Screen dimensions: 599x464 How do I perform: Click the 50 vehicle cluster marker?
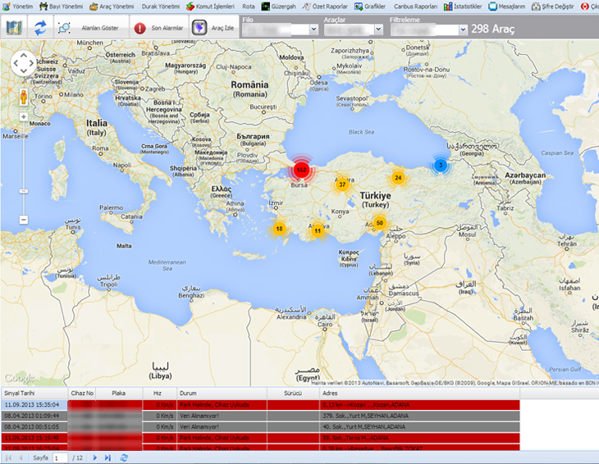(380, 223)
